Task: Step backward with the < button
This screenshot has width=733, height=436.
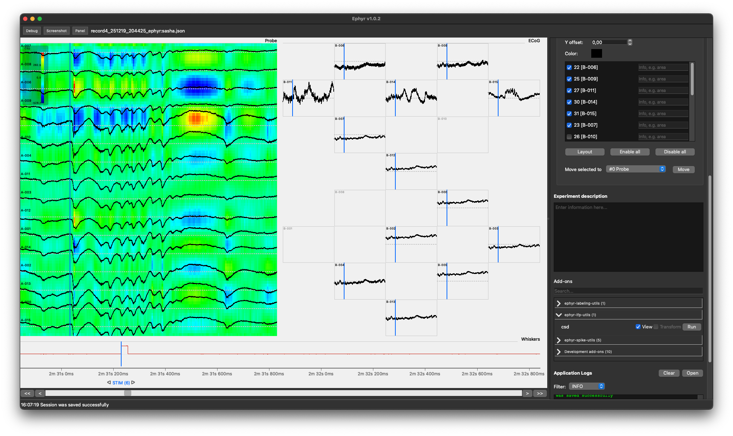Action: coord(40,393)
